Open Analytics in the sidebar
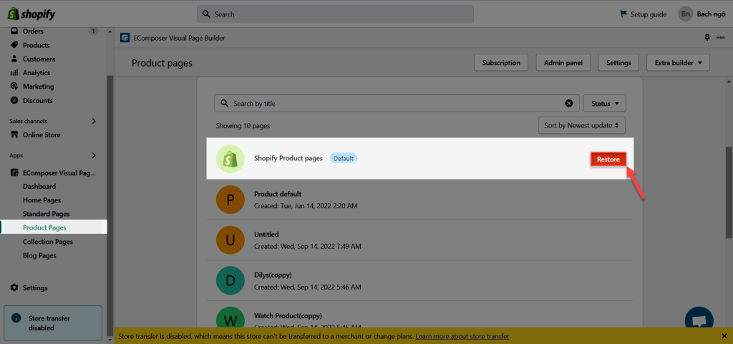 (x=37, y=73)
